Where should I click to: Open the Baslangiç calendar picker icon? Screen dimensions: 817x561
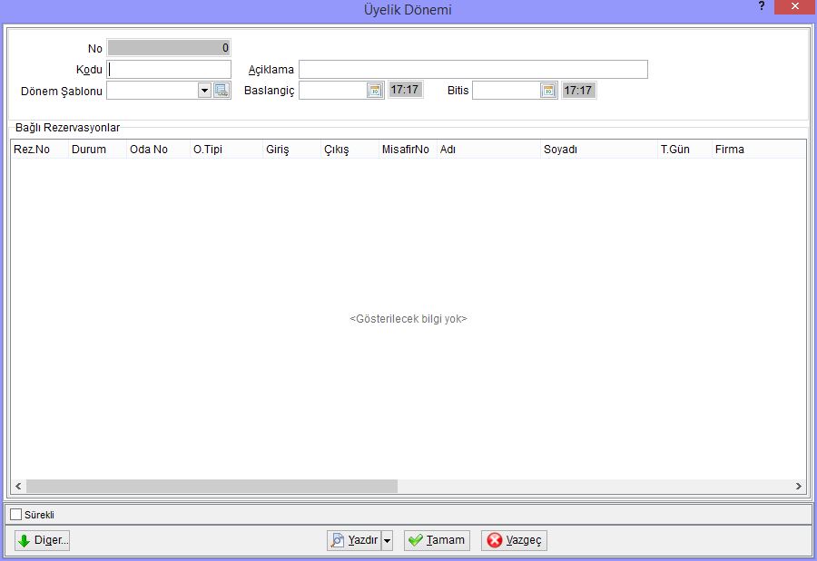tap(375, 91)
